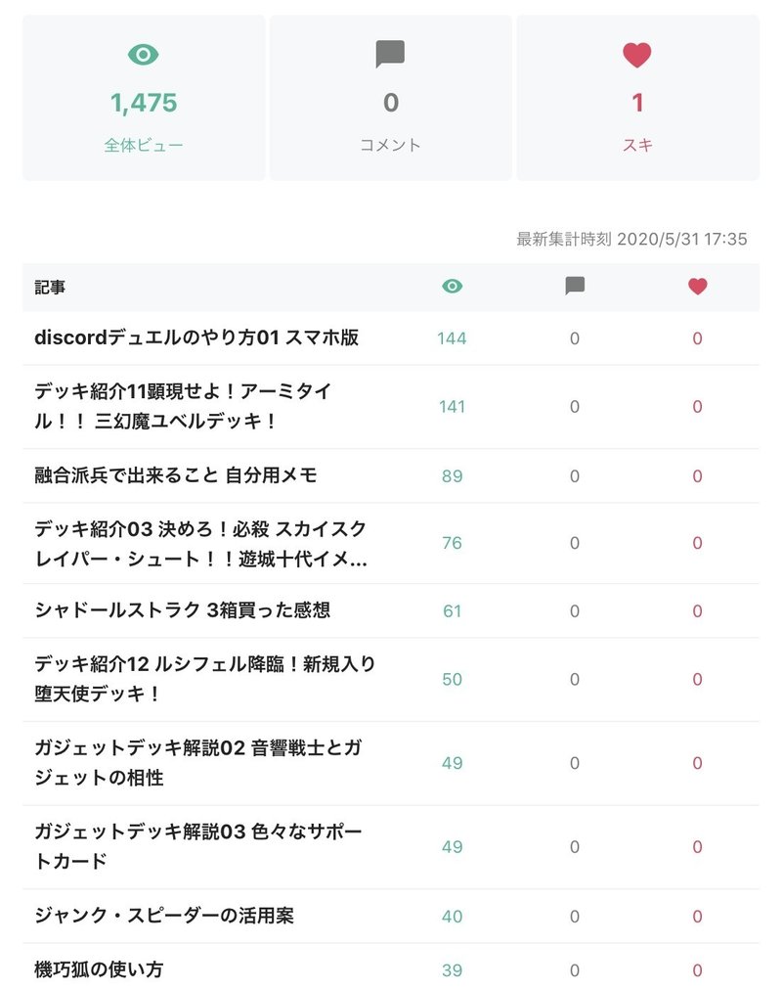Click the 記事 column header

(x=51, y=288)
